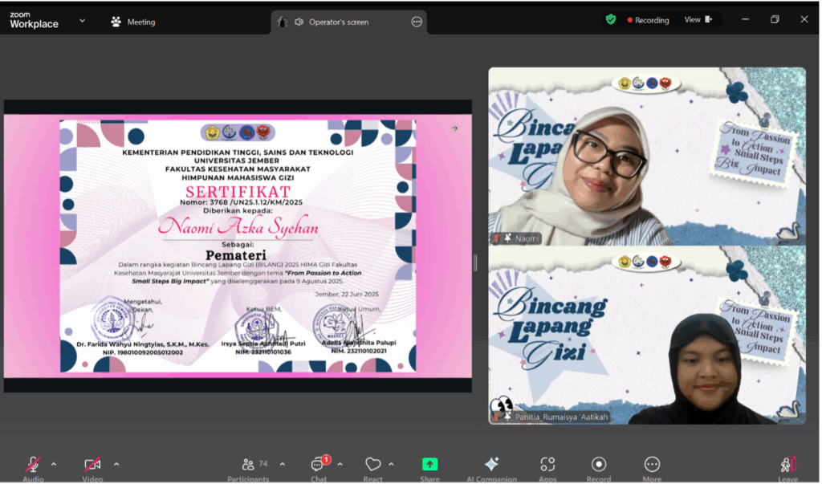
Task: Open the Chat panel
Action: tap(319, 465)
